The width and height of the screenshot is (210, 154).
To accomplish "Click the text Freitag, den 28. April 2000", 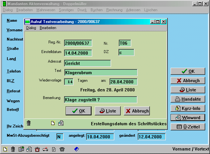I will (108, 90).
